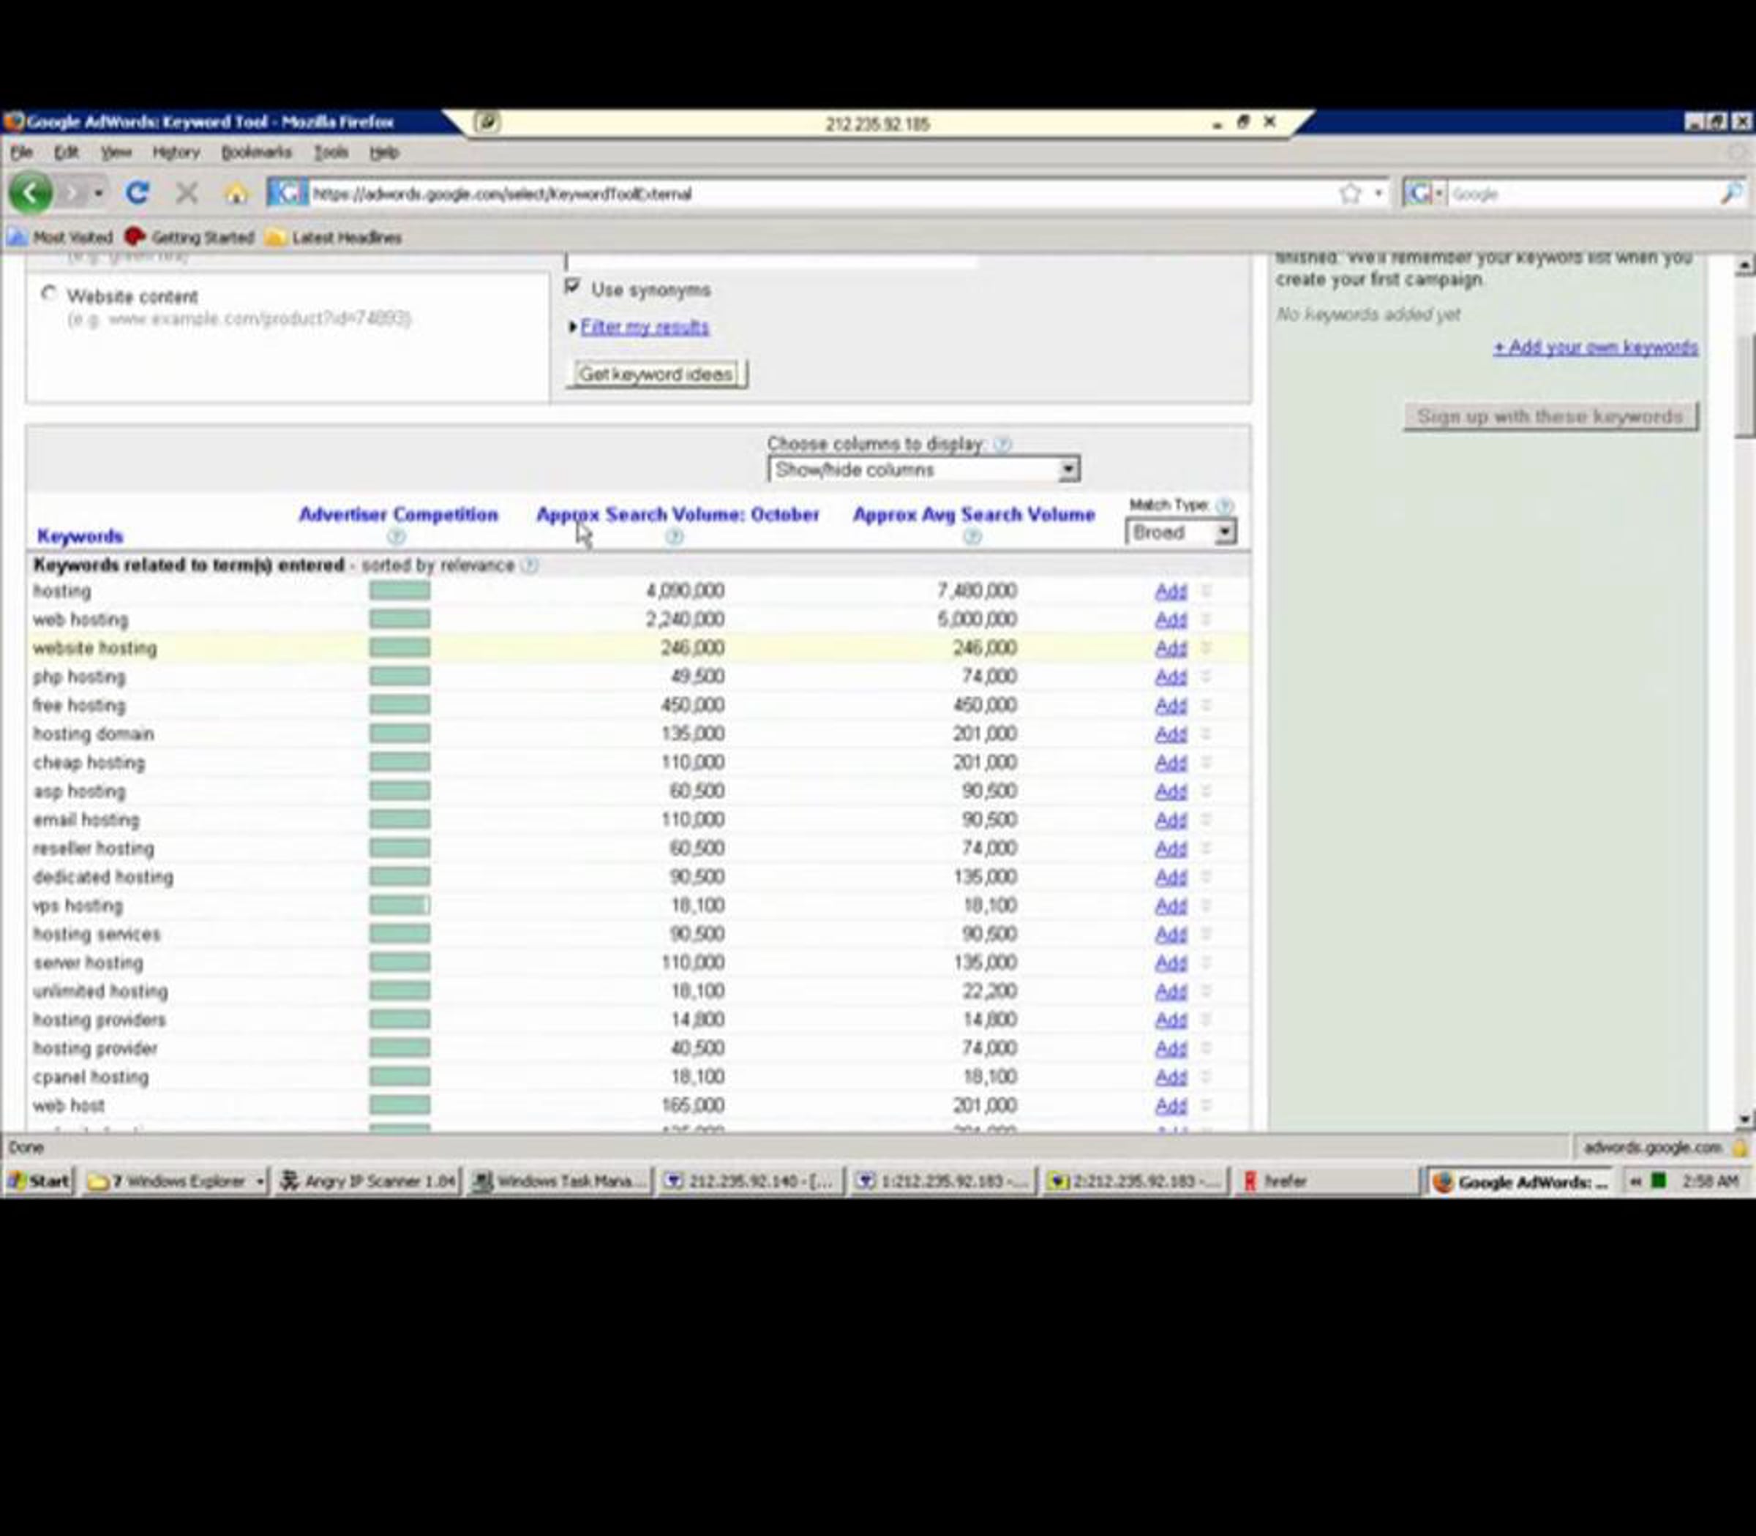This screenshot has height=1536, width=1756.
Task: Click the Approx Avg Search Volume help icon
Action: tap(972, 538)
